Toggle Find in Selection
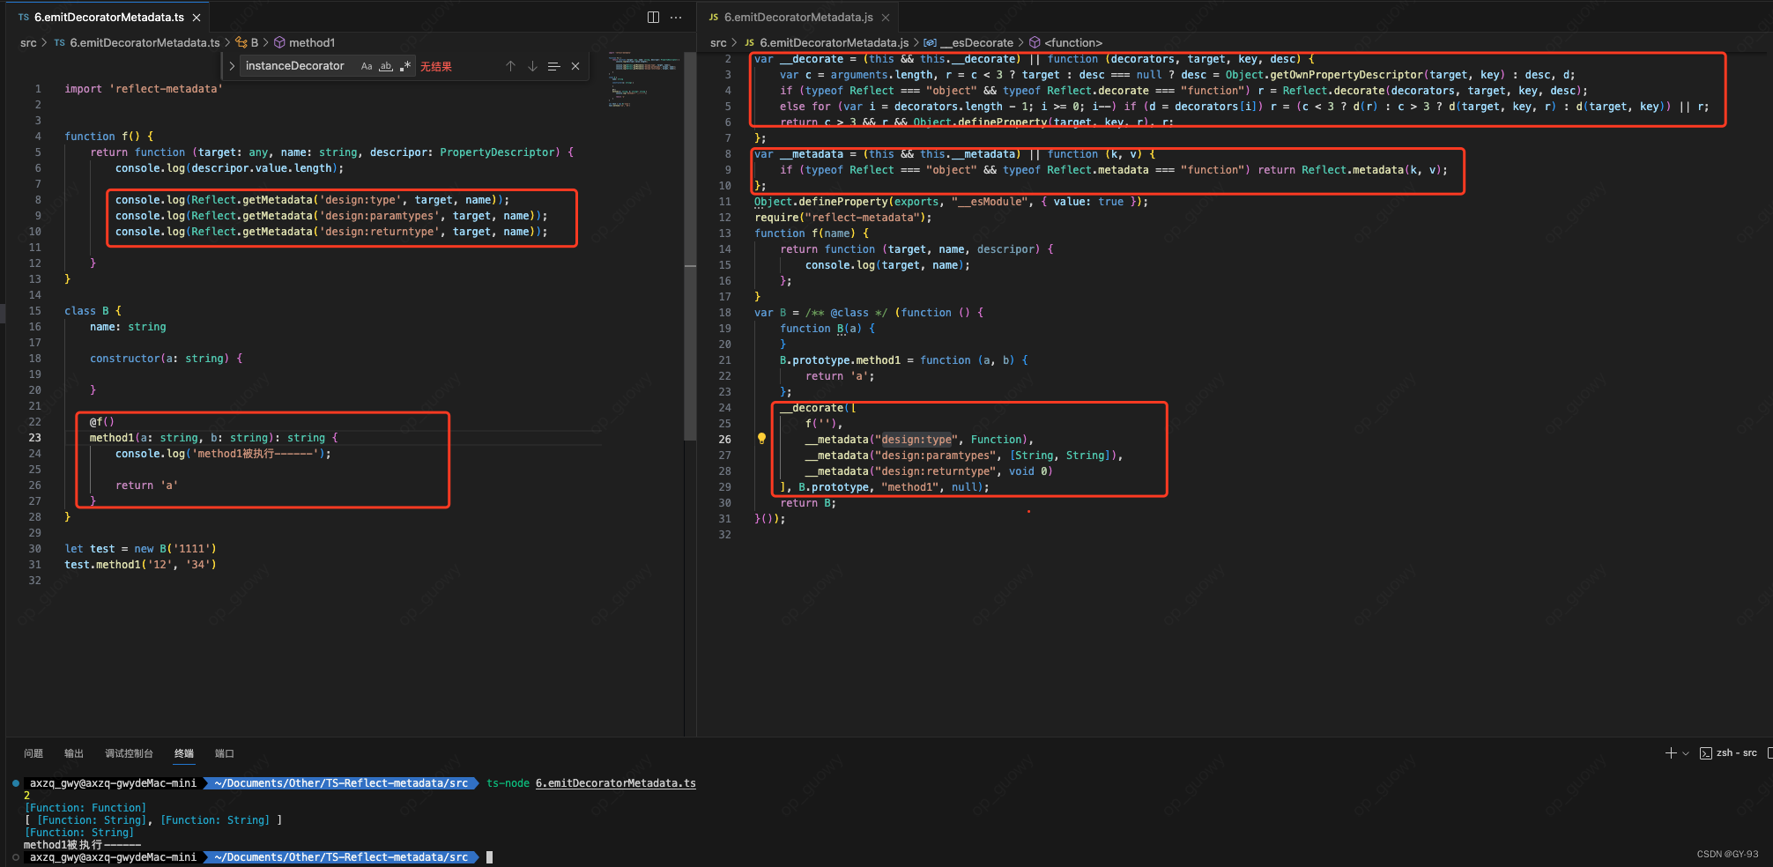This screenshot has width=1773, height=867. (x=553, y=66)
